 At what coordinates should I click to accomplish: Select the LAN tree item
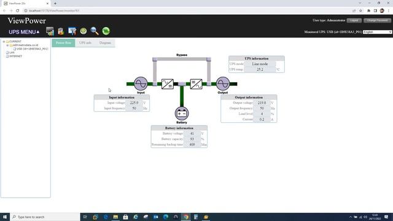pyautogui.click(x=12, y=53)
